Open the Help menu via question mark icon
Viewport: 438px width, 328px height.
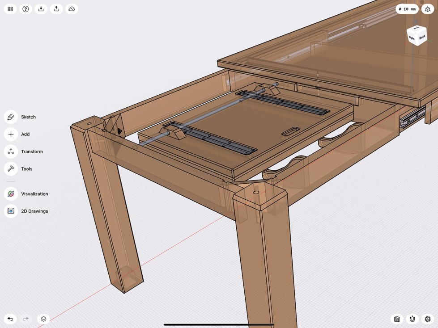[x=26, y=8]
